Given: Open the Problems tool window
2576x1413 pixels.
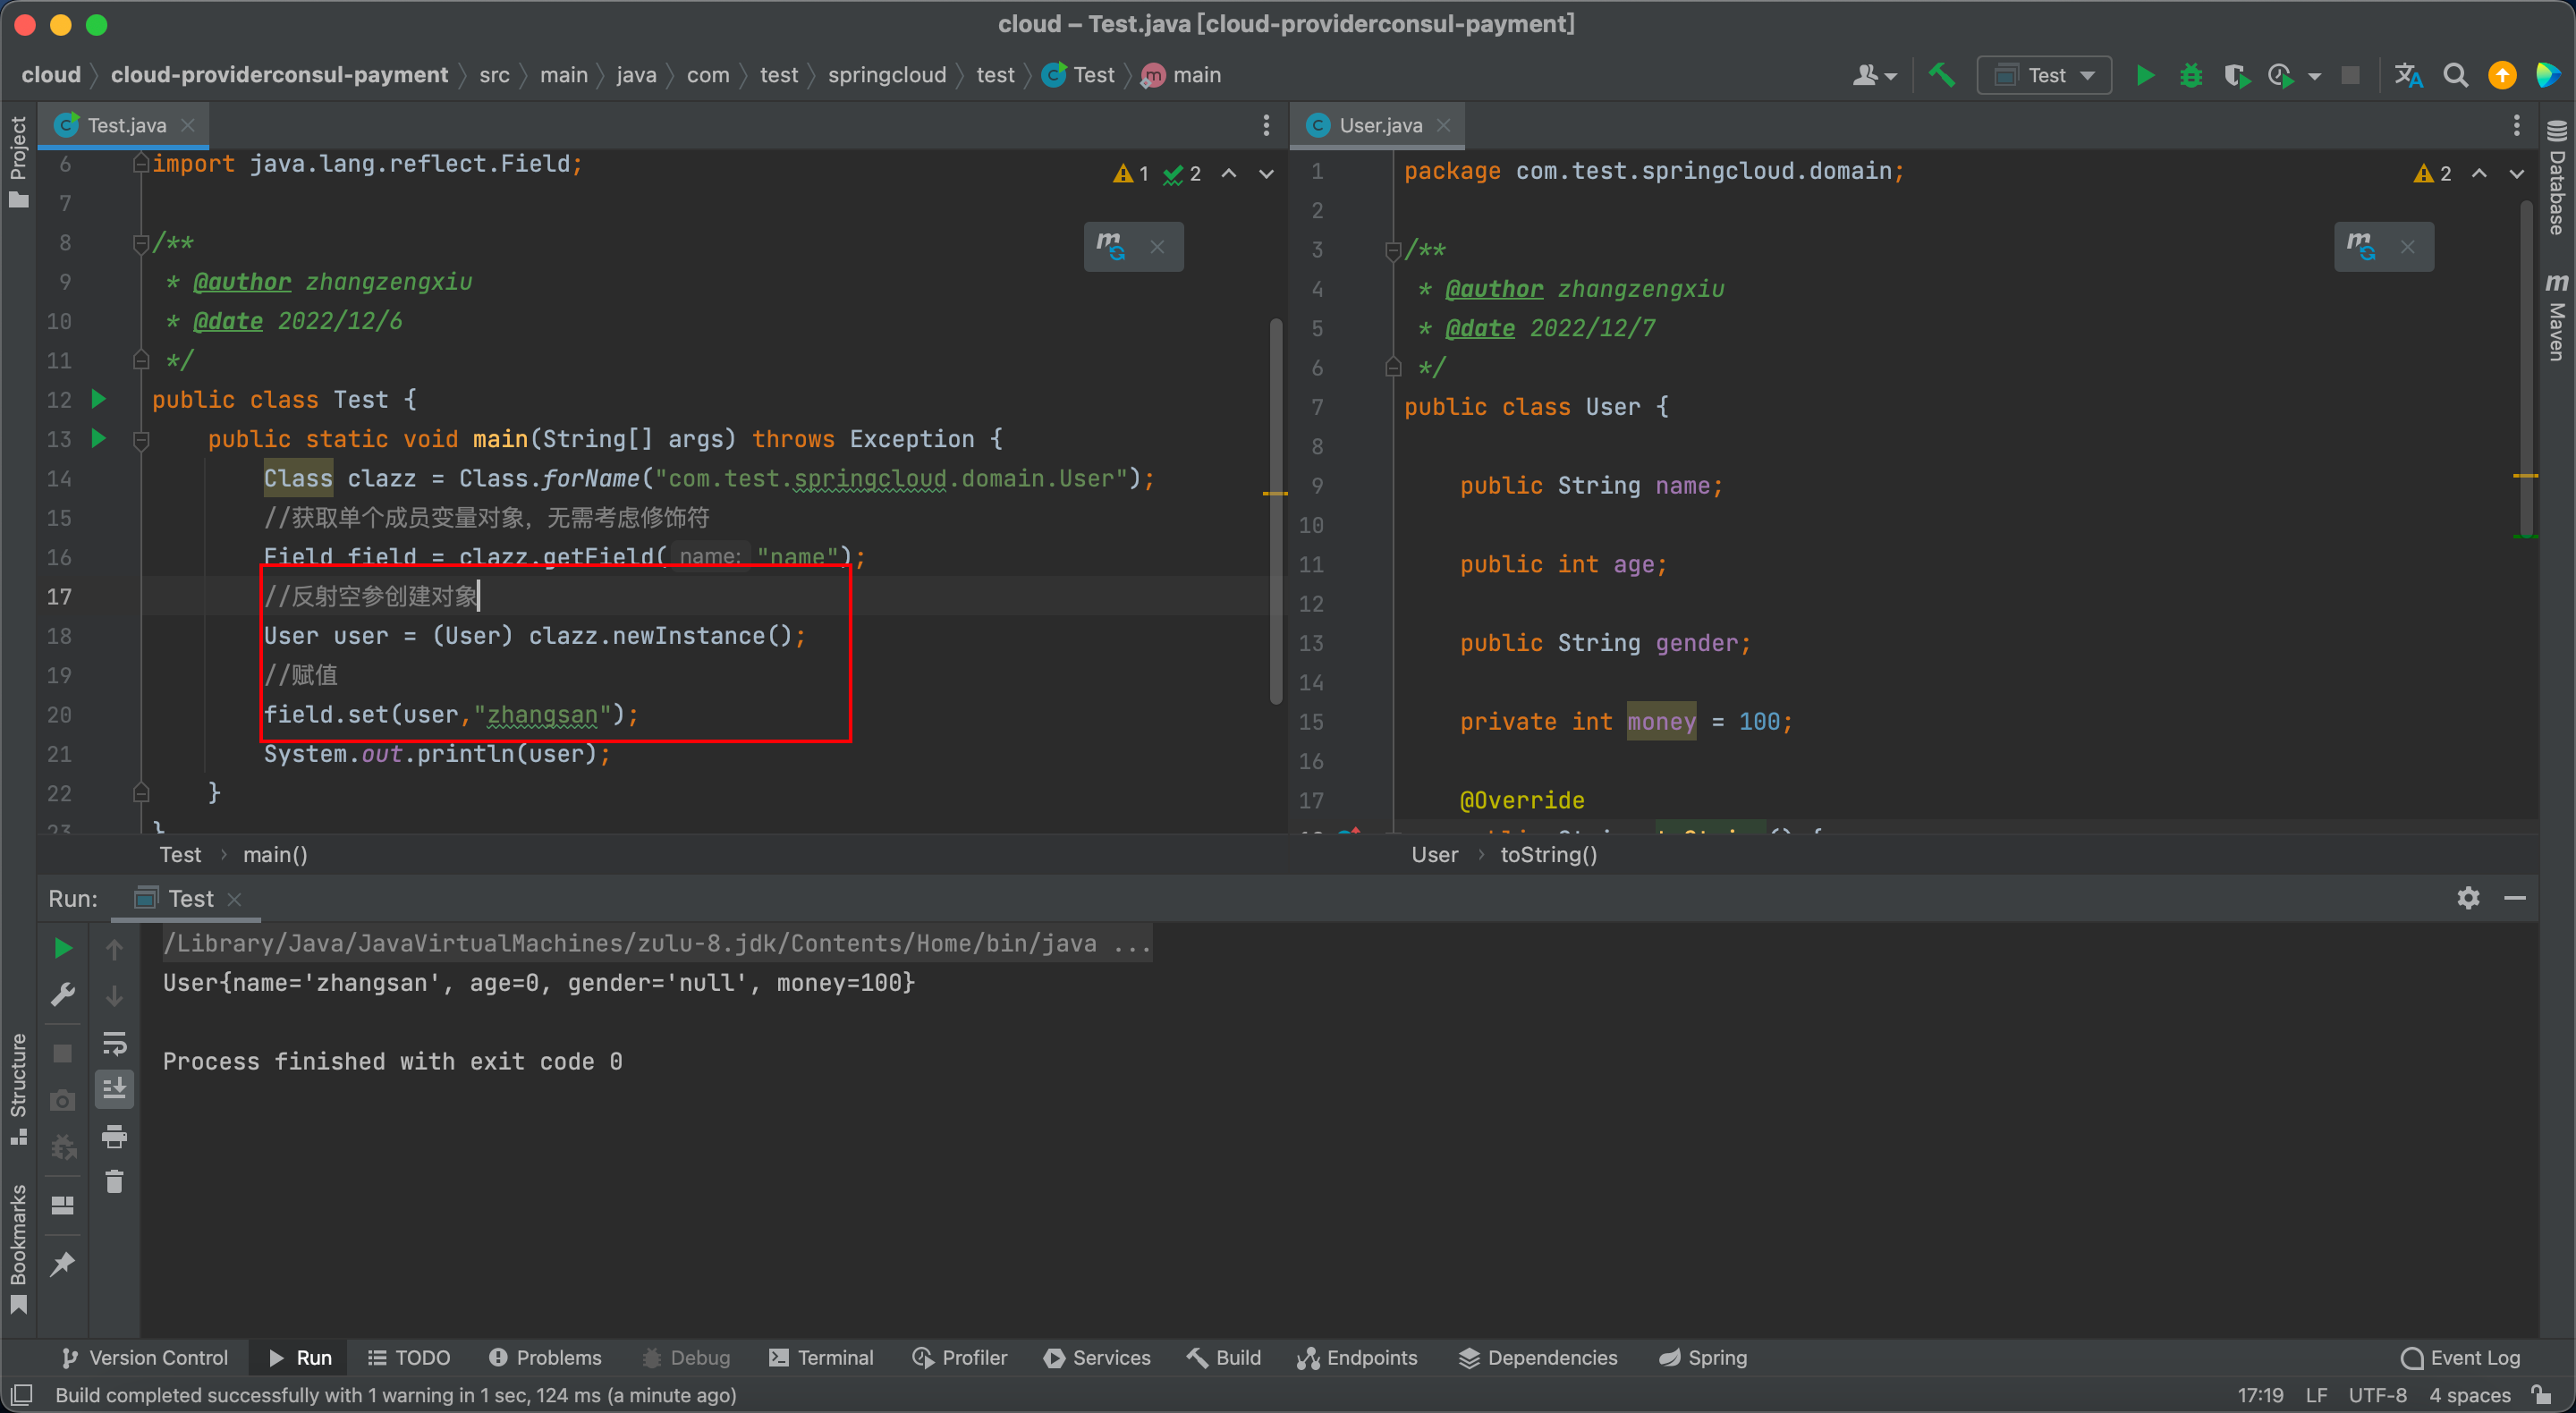Looking at the screenshot, I should point(545,1357).
